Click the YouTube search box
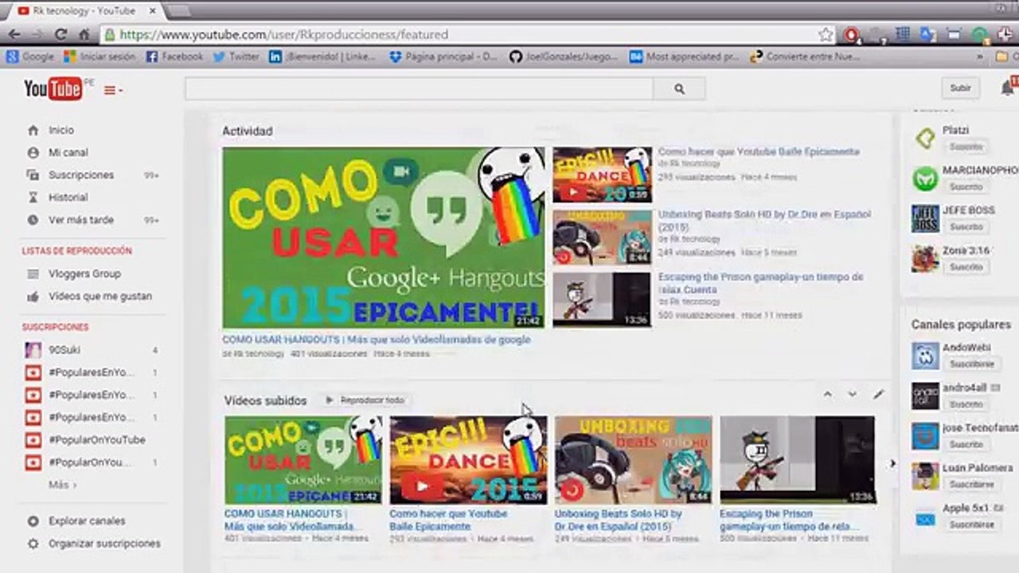This screenshot has width=1019, height=573. pos(419,89)
